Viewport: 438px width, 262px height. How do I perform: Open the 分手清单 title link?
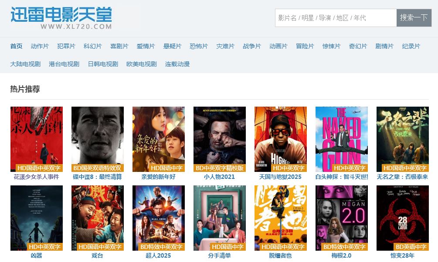pyautogui.click(x=220, y=255)
